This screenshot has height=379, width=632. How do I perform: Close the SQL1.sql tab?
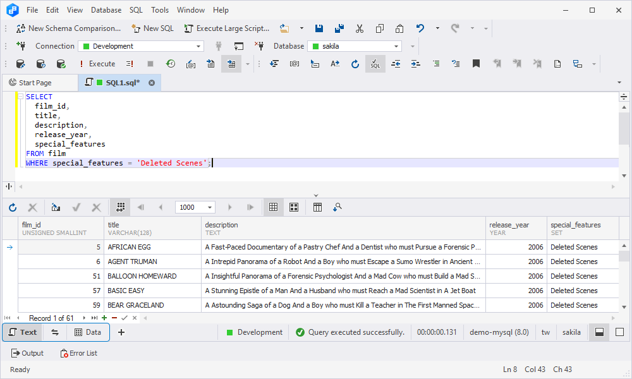pyautogui.click(x=152, y=83)
